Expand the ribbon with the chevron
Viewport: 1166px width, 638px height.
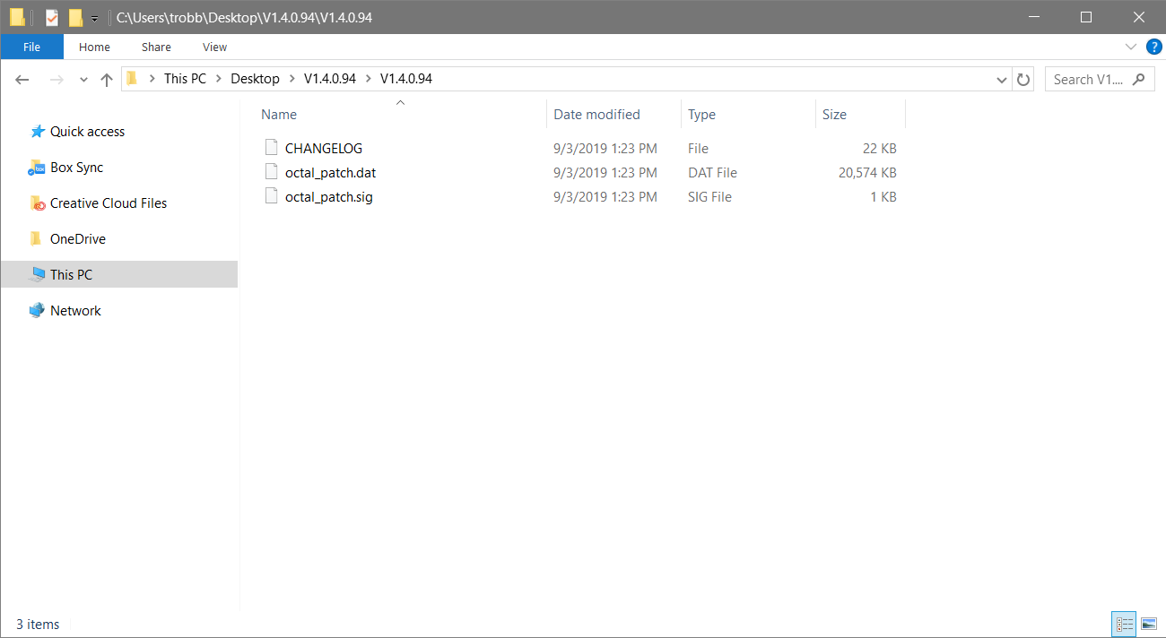[x=1130, y=47]
